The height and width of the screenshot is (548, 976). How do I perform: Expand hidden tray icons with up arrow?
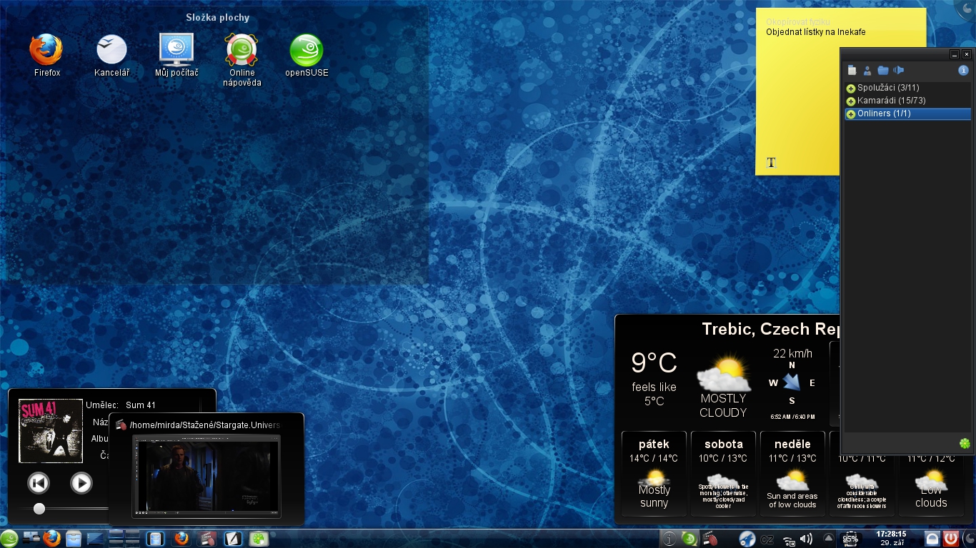[x=829, y=539]
